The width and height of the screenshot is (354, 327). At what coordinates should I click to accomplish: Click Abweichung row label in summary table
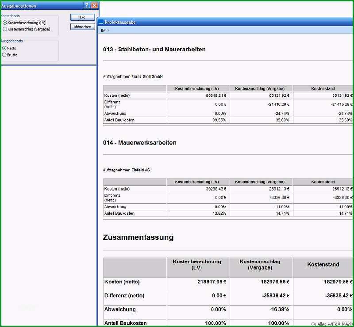pyautogui.click(x=120, y=309)
